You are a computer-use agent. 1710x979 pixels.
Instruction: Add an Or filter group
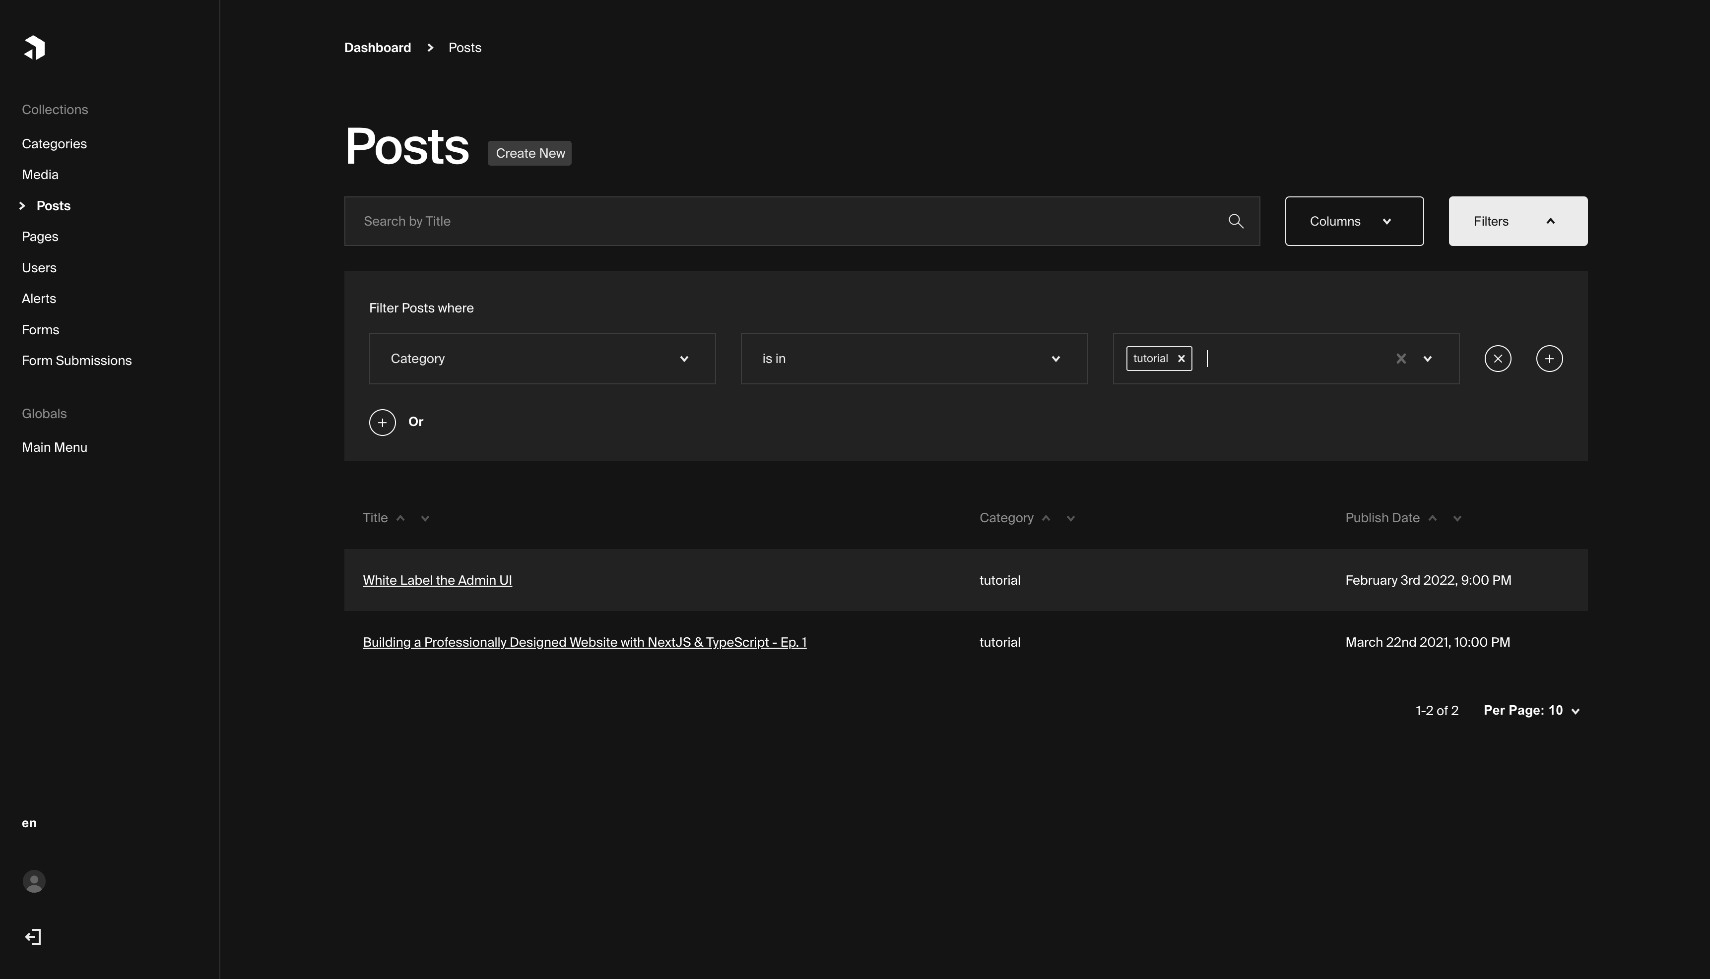click(x=382, y=422)
